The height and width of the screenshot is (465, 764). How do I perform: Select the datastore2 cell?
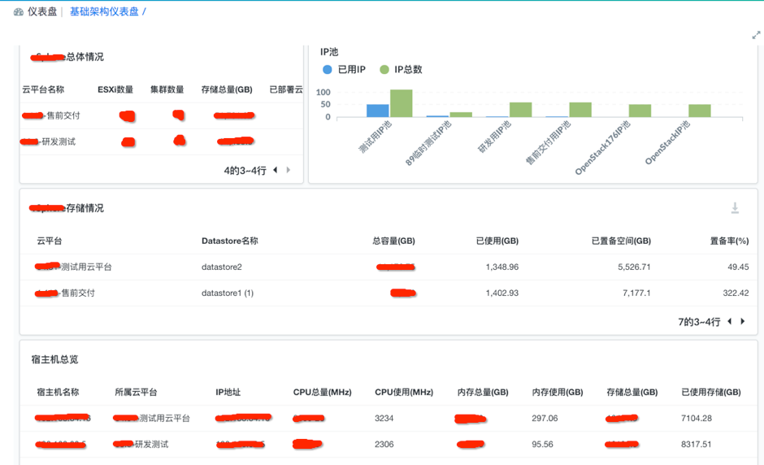click(x=222, y=267)
